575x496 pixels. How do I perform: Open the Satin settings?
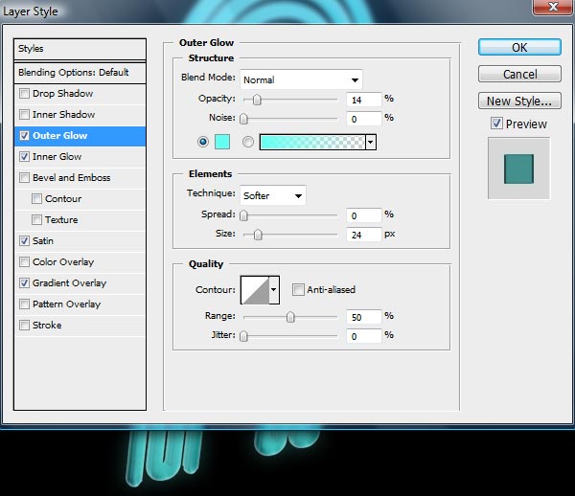click(x=43, y=240)
